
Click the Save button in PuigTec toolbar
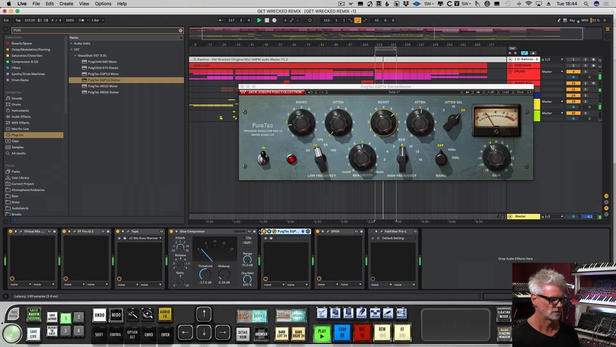520,92
